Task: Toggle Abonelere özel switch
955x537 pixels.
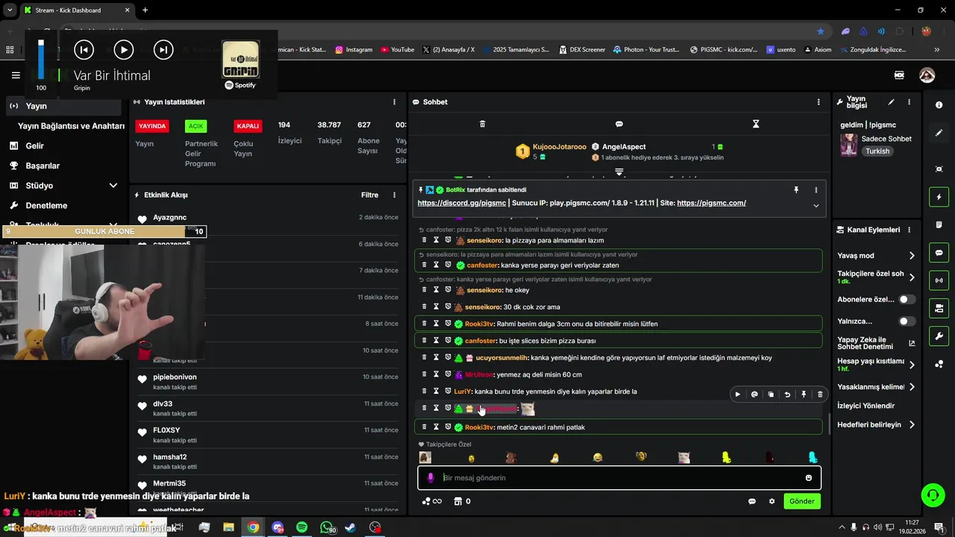Action: [907, 299]
